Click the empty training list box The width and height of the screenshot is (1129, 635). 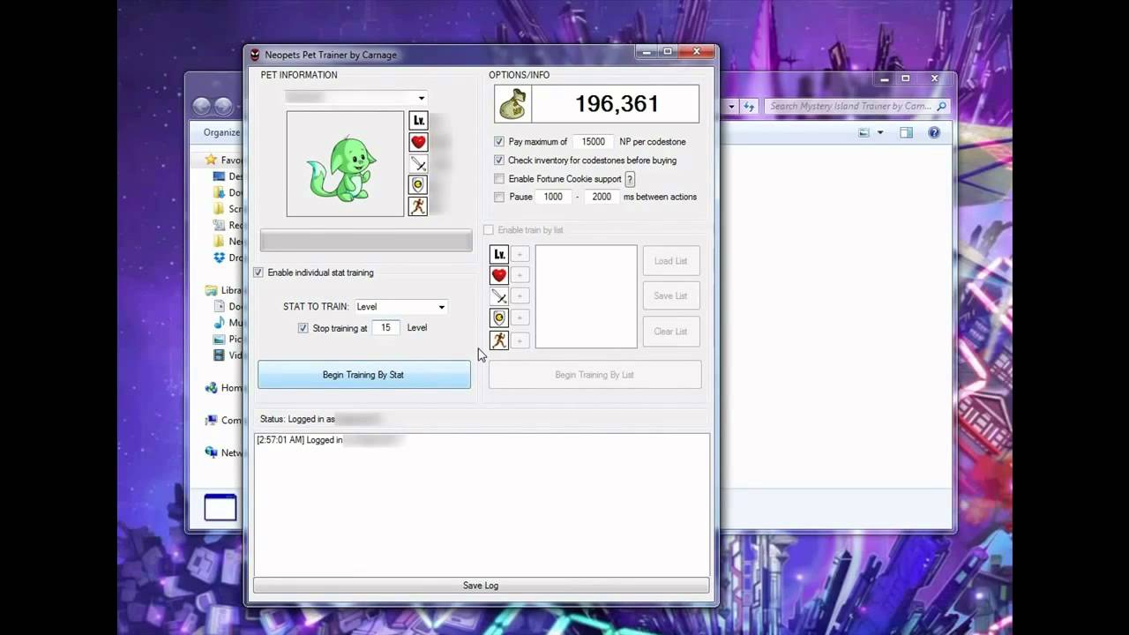[587, 297]
